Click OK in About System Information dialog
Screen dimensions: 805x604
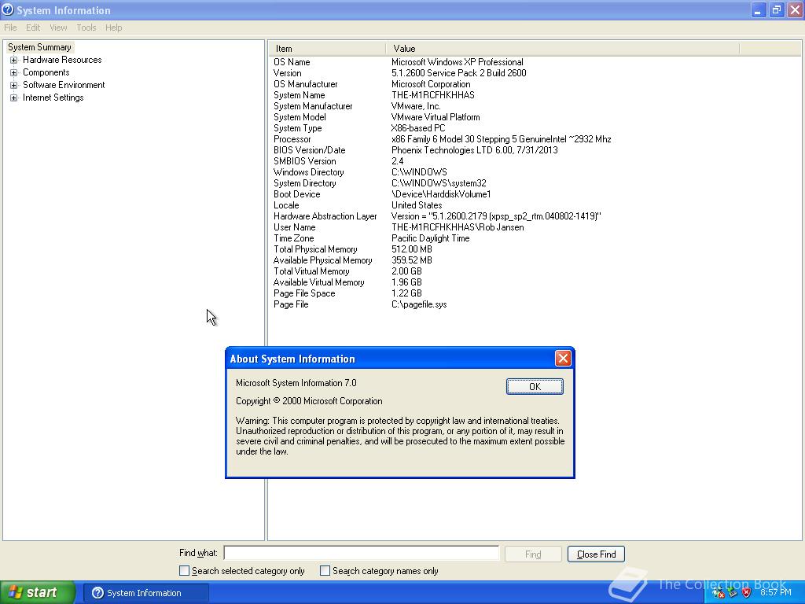point(535,387)
